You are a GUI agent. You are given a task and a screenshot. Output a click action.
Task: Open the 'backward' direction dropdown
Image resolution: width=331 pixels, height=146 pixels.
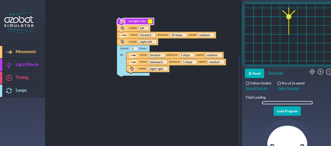[158, 62]
